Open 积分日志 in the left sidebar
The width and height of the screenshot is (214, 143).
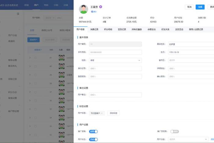[x=13, y=92]
